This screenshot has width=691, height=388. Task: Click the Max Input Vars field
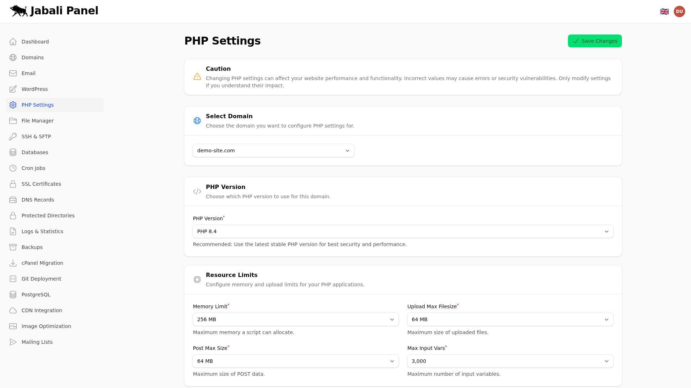point(510,361)
